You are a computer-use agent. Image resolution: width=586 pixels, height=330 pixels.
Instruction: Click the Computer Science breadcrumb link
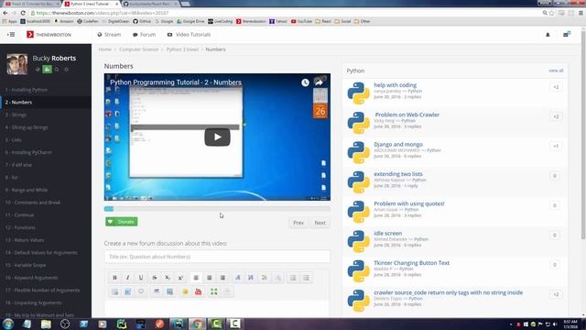pos(139,49)
